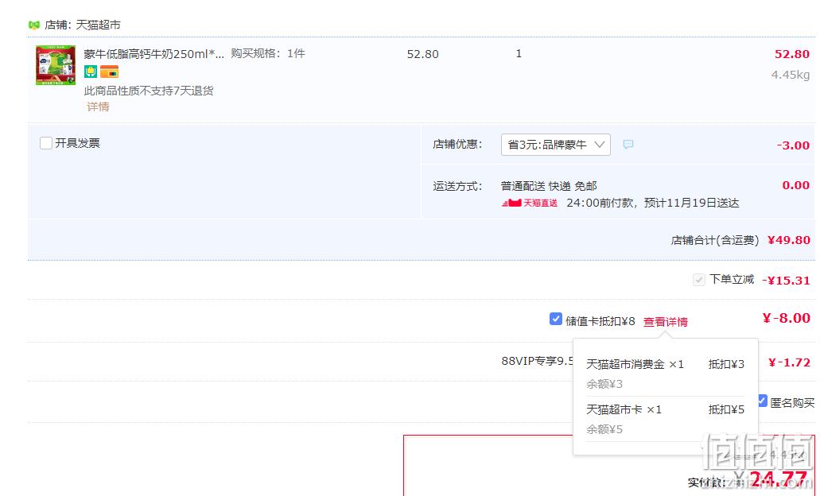
Task: Click the 抵扣¥3 deduction in popup
Action: pyautogui.click(x=726, y=364)
